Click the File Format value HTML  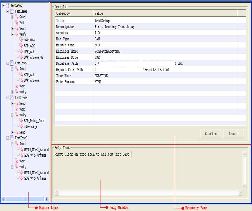click(x=98, y=82)
